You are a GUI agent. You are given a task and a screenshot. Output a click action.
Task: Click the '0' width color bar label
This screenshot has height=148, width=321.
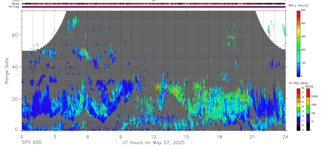[x=302, y=76]
